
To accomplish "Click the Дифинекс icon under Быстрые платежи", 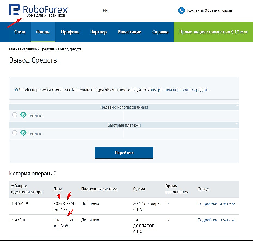I will [23, 133].
